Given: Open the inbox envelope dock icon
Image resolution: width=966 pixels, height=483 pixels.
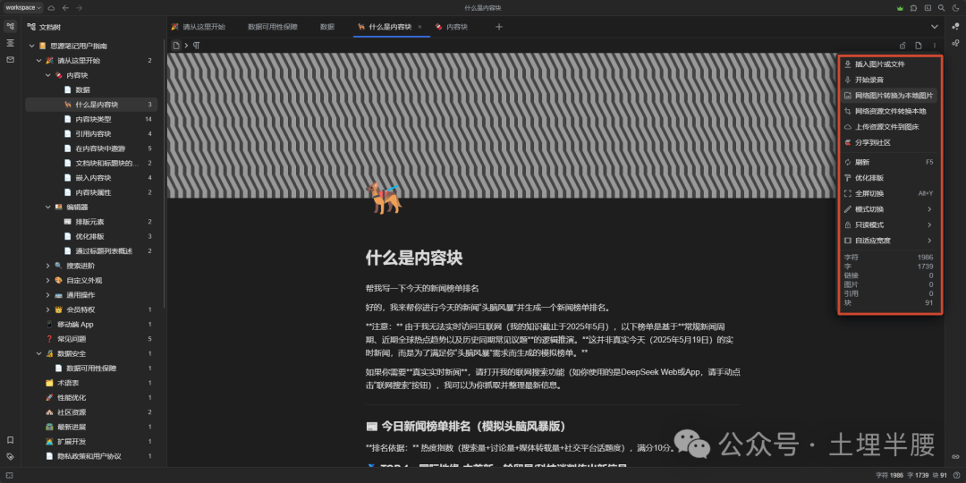Looking at the screenshot, I should tap(10, 60).
